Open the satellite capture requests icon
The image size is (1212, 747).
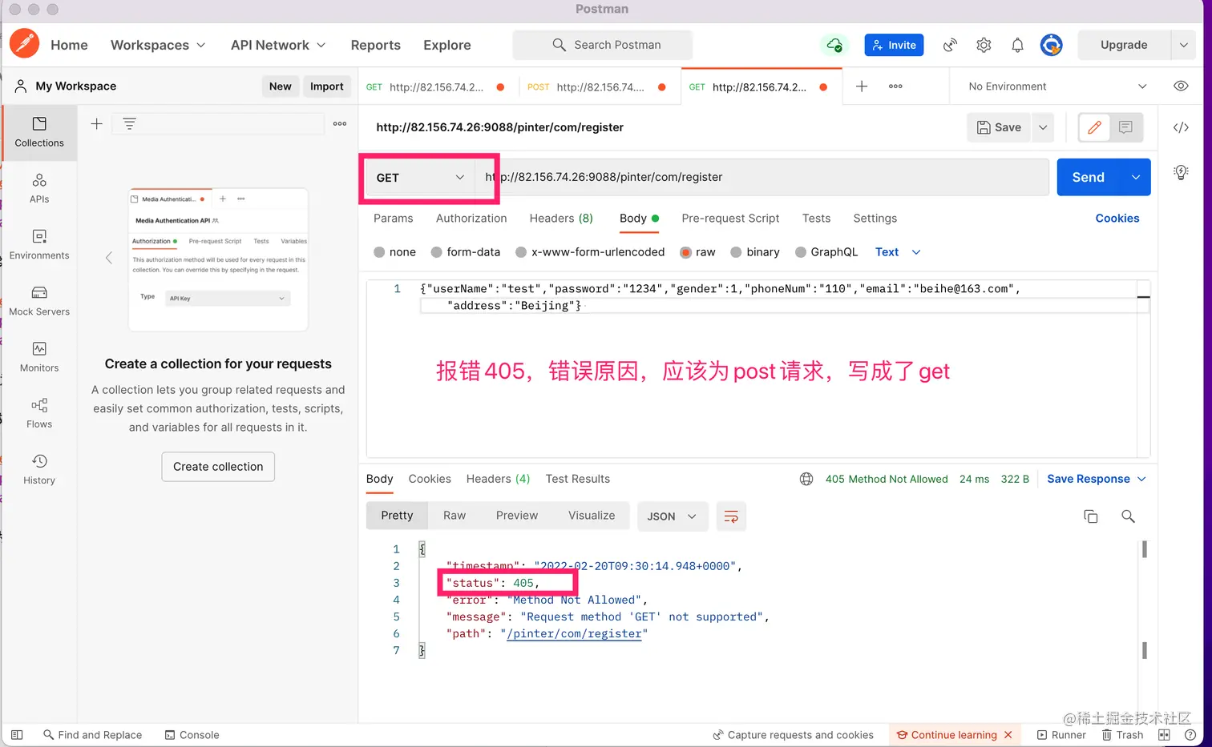click(950, 45)
